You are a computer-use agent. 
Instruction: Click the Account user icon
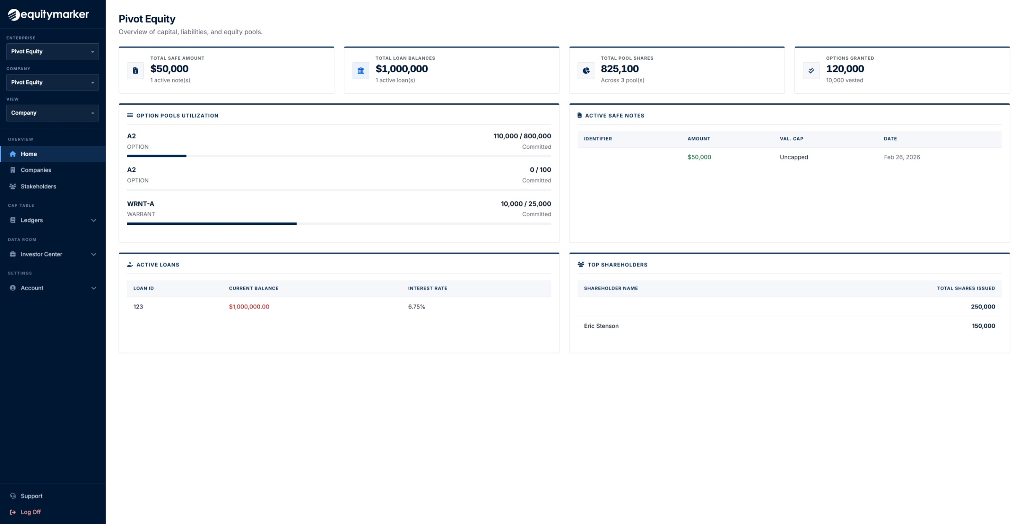[x=13, y=288]
